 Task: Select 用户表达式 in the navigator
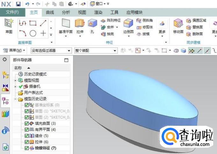click(33, 93)
